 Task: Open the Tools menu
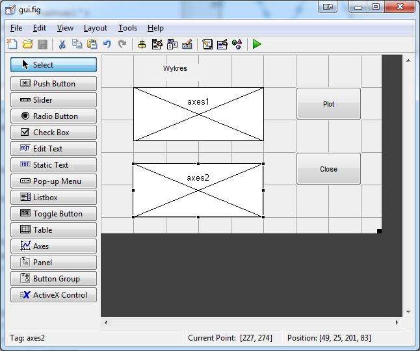click(x=128, y=28)
